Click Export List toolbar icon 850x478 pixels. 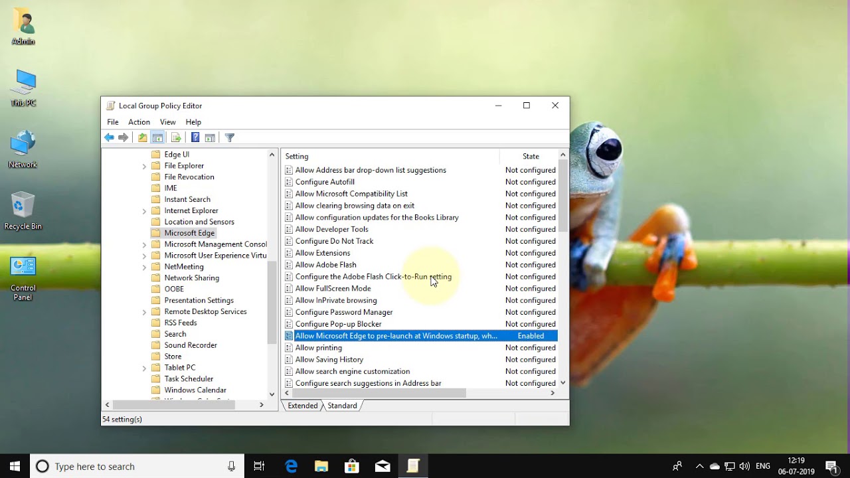pos(176,137)
